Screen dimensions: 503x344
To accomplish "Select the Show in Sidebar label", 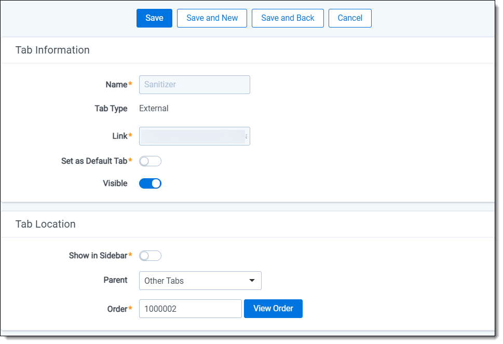I will point(98,256).
